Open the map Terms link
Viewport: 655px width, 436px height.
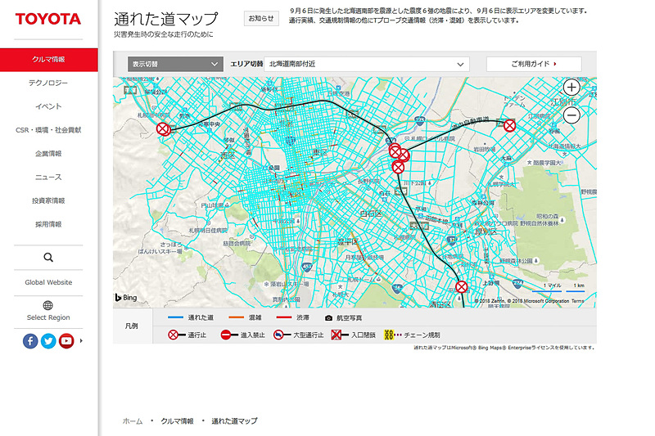(x=578, y=301)
